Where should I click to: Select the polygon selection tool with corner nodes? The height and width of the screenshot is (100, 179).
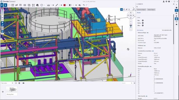13,5
